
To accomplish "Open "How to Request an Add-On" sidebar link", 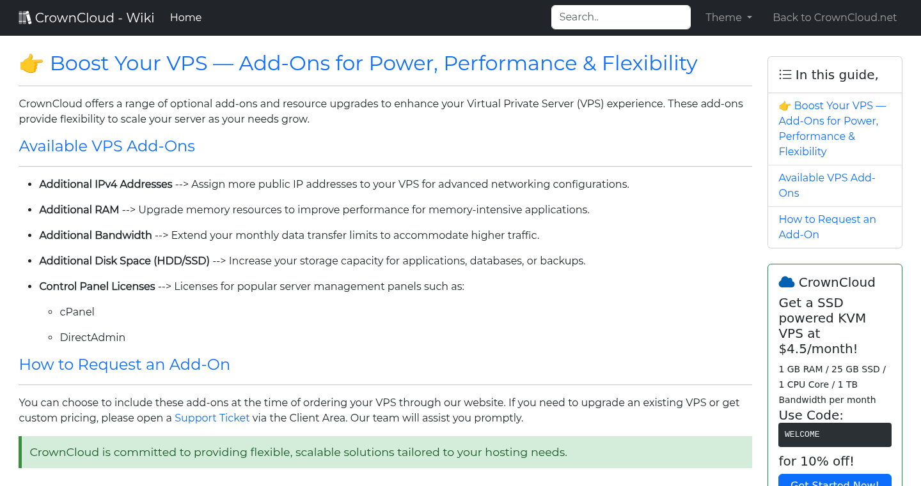I will click(827, 227).
